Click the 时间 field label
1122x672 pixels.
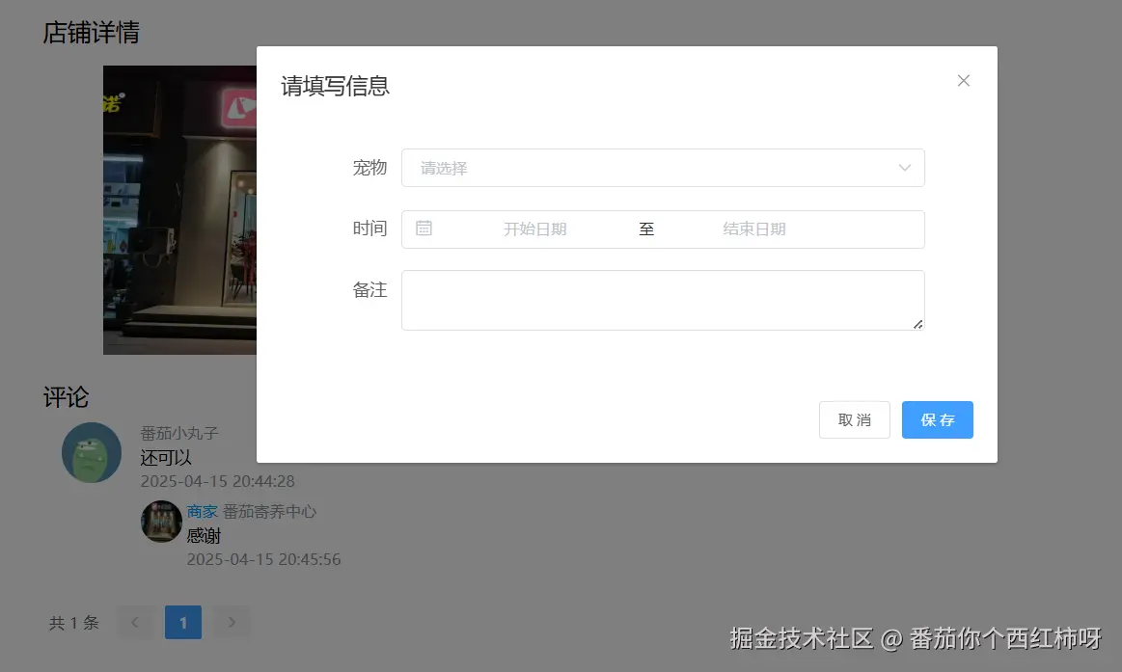click(x=369, y=228)
